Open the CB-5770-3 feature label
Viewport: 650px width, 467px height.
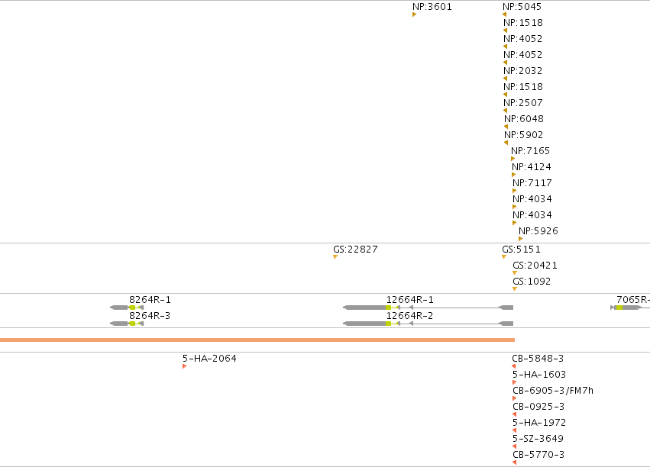click(538, 455)
